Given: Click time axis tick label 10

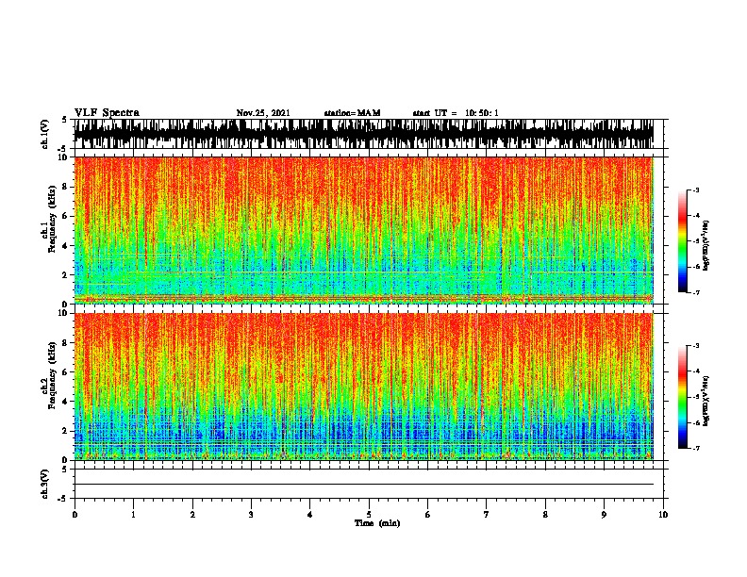Looking at the screenshot, I should coord(663,515).
